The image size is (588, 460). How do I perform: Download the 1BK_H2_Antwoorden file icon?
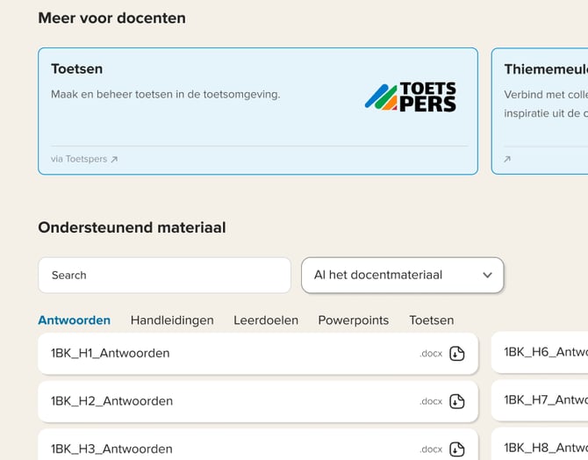456,401
